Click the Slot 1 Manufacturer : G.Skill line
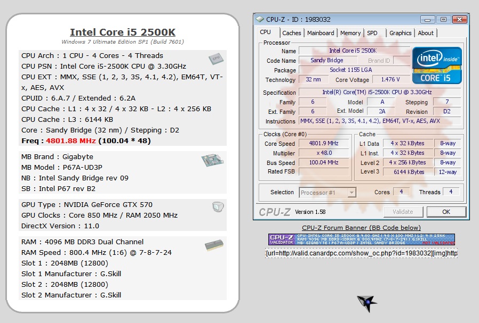This screenshot has height=323, width=479. [71, 274]
